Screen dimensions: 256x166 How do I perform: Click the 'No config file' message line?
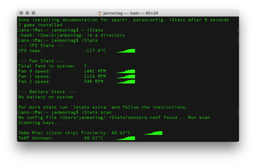pos(114,117)
